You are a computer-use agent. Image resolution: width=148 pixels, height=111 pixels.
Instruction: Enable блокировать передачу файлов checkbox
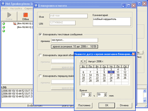(40, 76)
